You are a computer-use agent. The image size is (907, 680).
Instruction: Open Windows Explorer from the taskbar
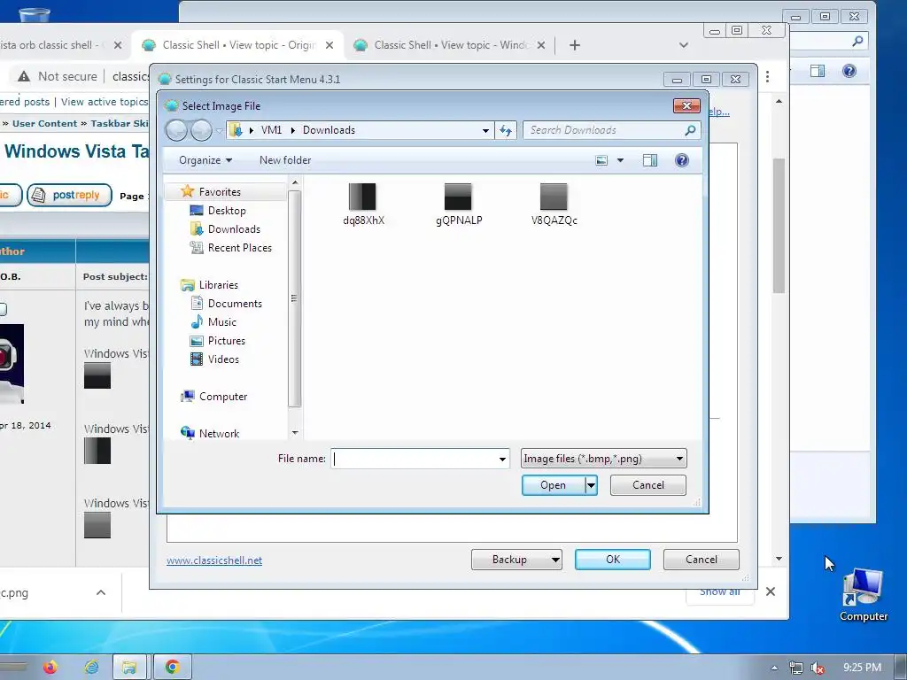[129, 668]
